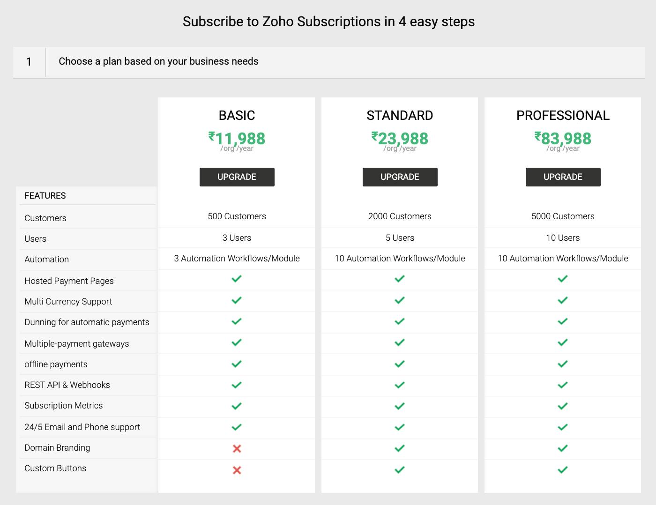Click the Basic plan UPGRADE button
This screenshot has width=656, height=505.
pos(237,177)
